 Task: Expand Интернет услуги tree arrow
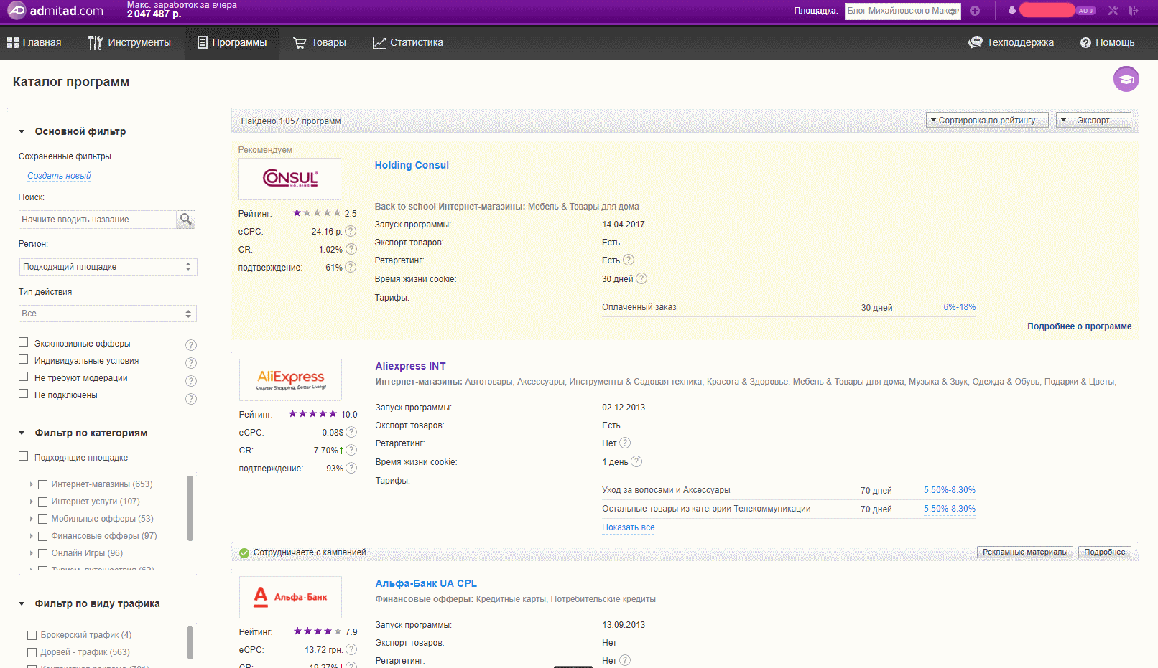coord(31,502)
